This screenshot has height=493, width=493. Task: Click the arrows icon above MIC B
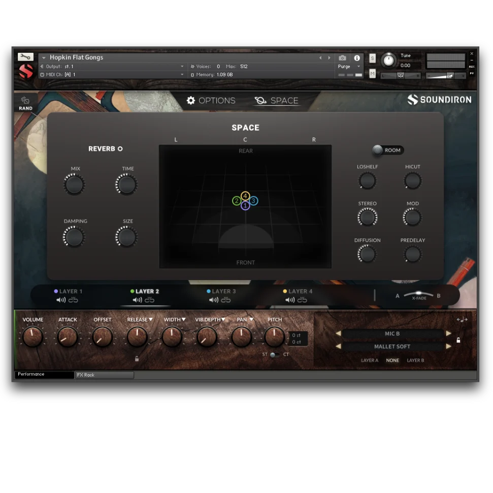click(x=462, y=320)
